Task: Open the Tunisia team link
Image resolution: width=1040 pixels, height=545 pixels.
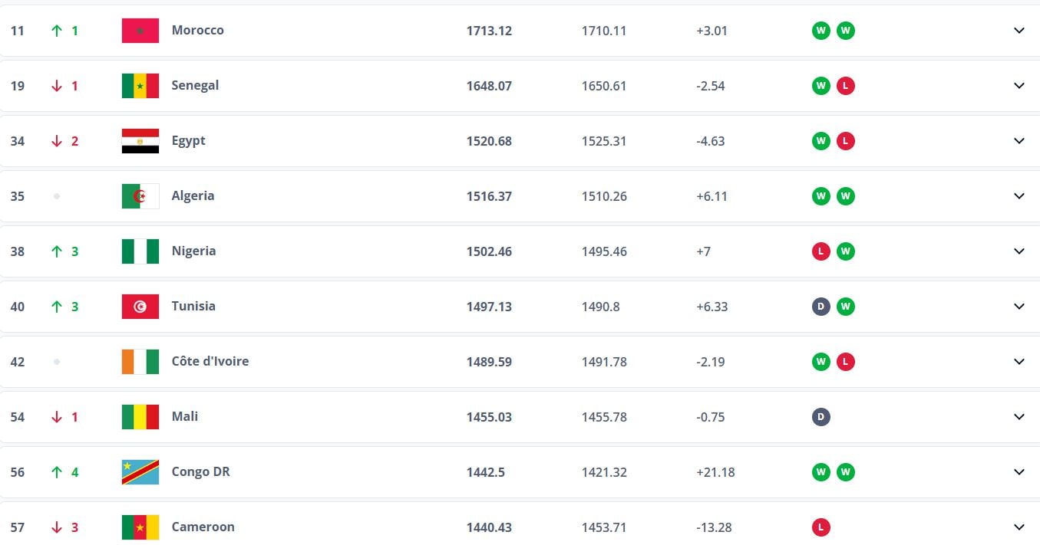Action: tap(193, 307)
